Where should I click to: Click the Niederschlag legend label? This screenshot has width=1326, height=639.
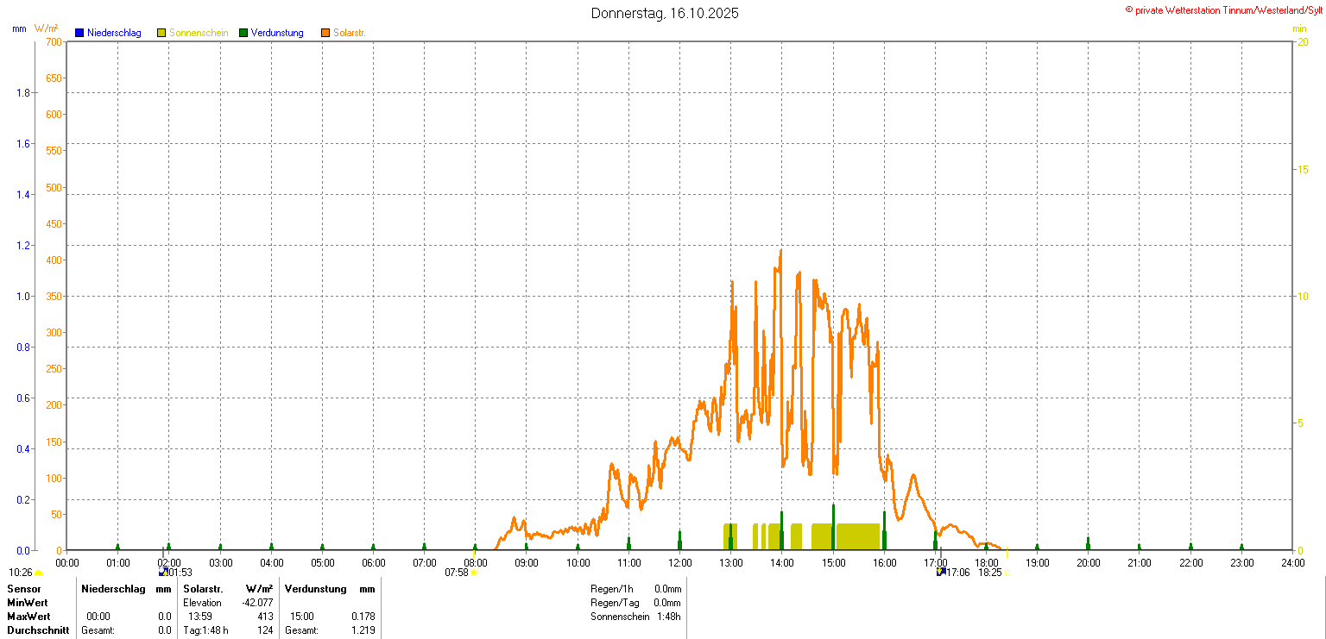point(114,33)
